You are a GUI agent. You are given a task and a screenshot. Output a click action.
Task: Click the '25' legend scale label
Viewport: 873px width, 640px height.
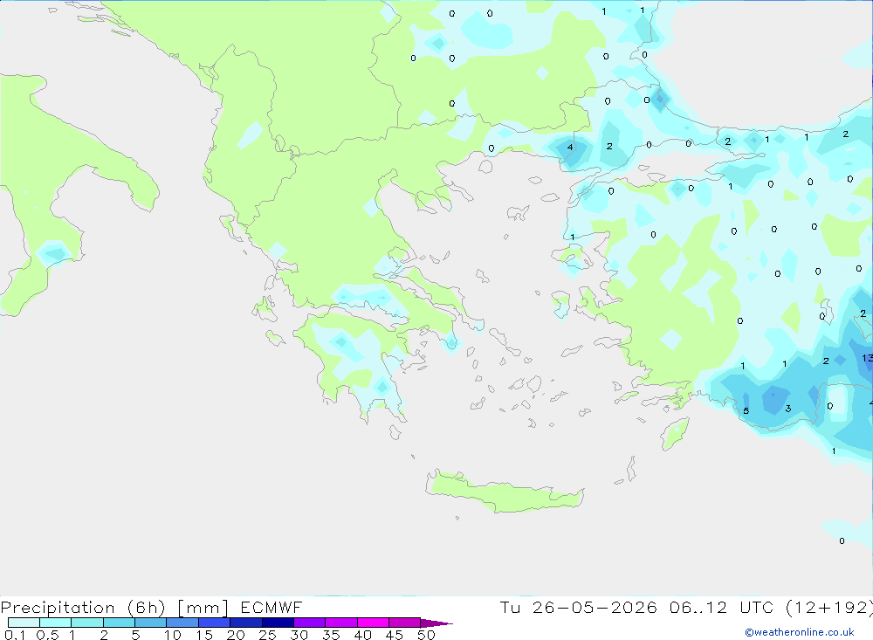(268, 635)
